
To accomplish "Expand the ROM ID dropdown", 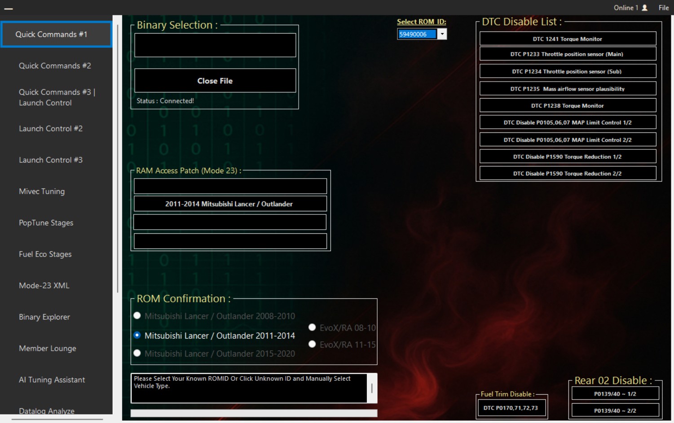I will pyautogui.click(x=442, y=34).
